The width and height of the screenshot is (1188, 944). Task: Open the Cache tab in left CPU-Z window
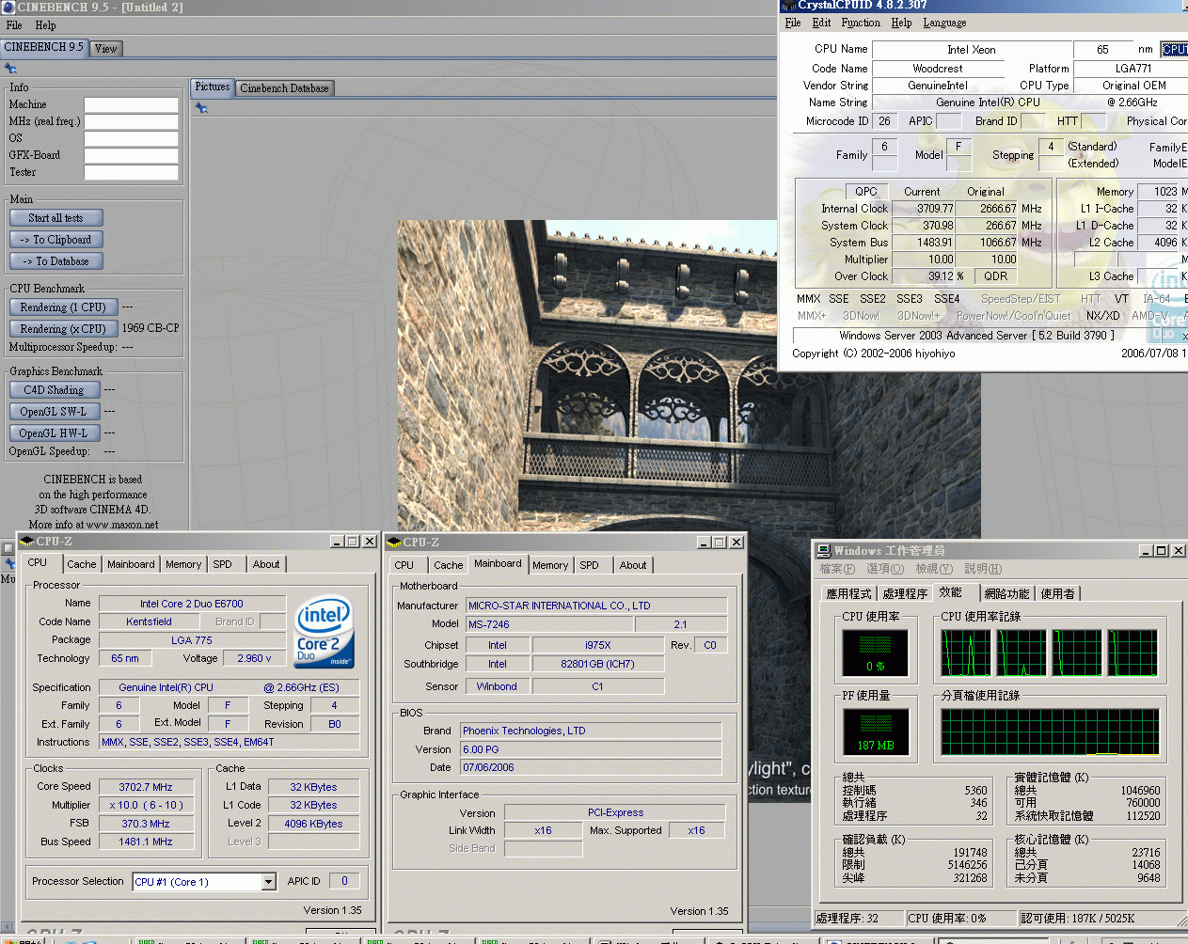point(82,564)
